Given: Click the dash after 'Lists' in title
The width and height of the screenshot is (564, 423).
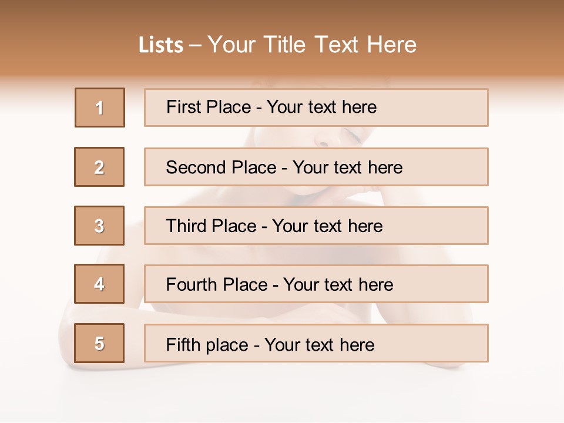Looking at the screenshot, I should tap(195, 46).
